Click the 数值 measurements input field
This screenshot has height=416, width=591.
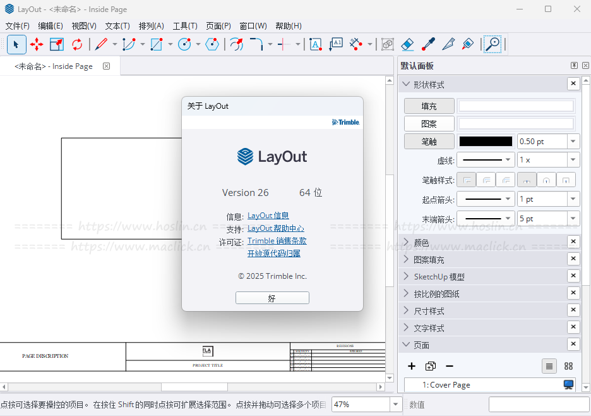coord(539,405)
